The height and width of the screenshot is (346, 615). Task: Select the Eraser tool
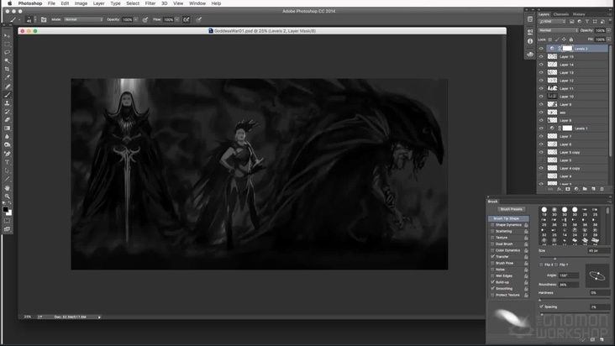[7, 120]
